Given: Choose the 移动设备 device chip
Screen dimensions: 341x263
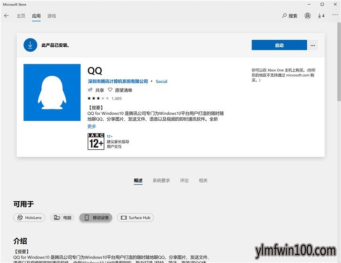Looking at the screenshot, I should coord(96,218).
